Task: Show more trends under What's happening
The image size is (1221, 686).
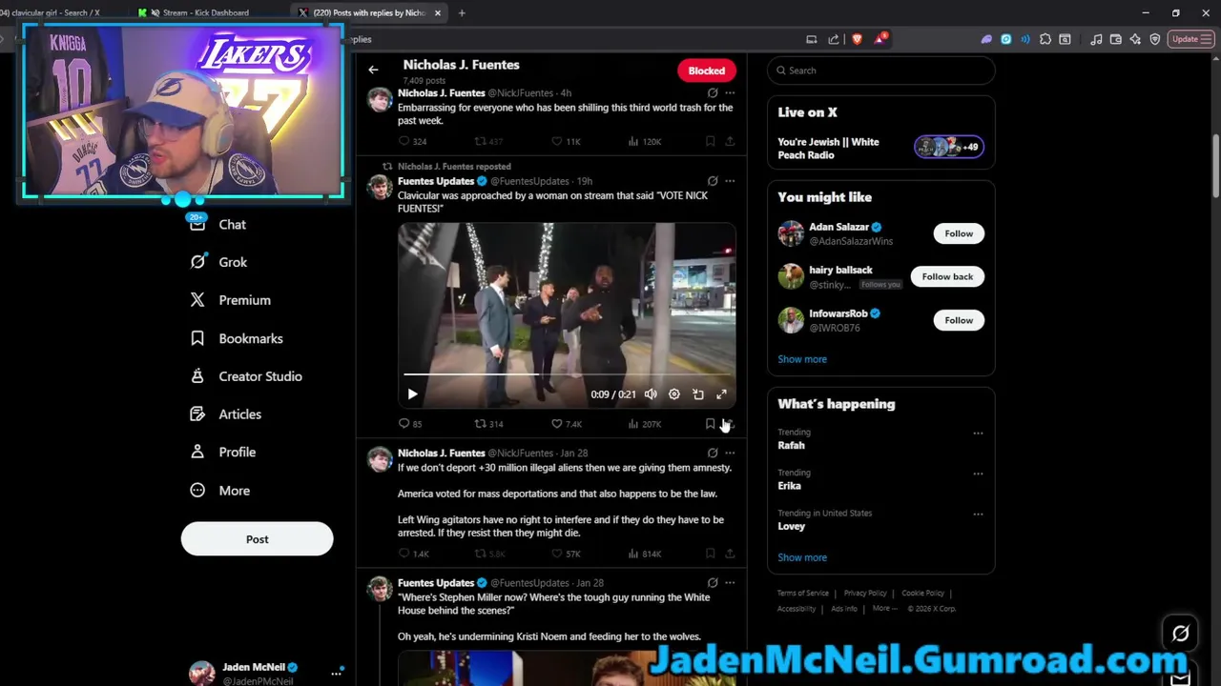Action: (x=802, y=557)
